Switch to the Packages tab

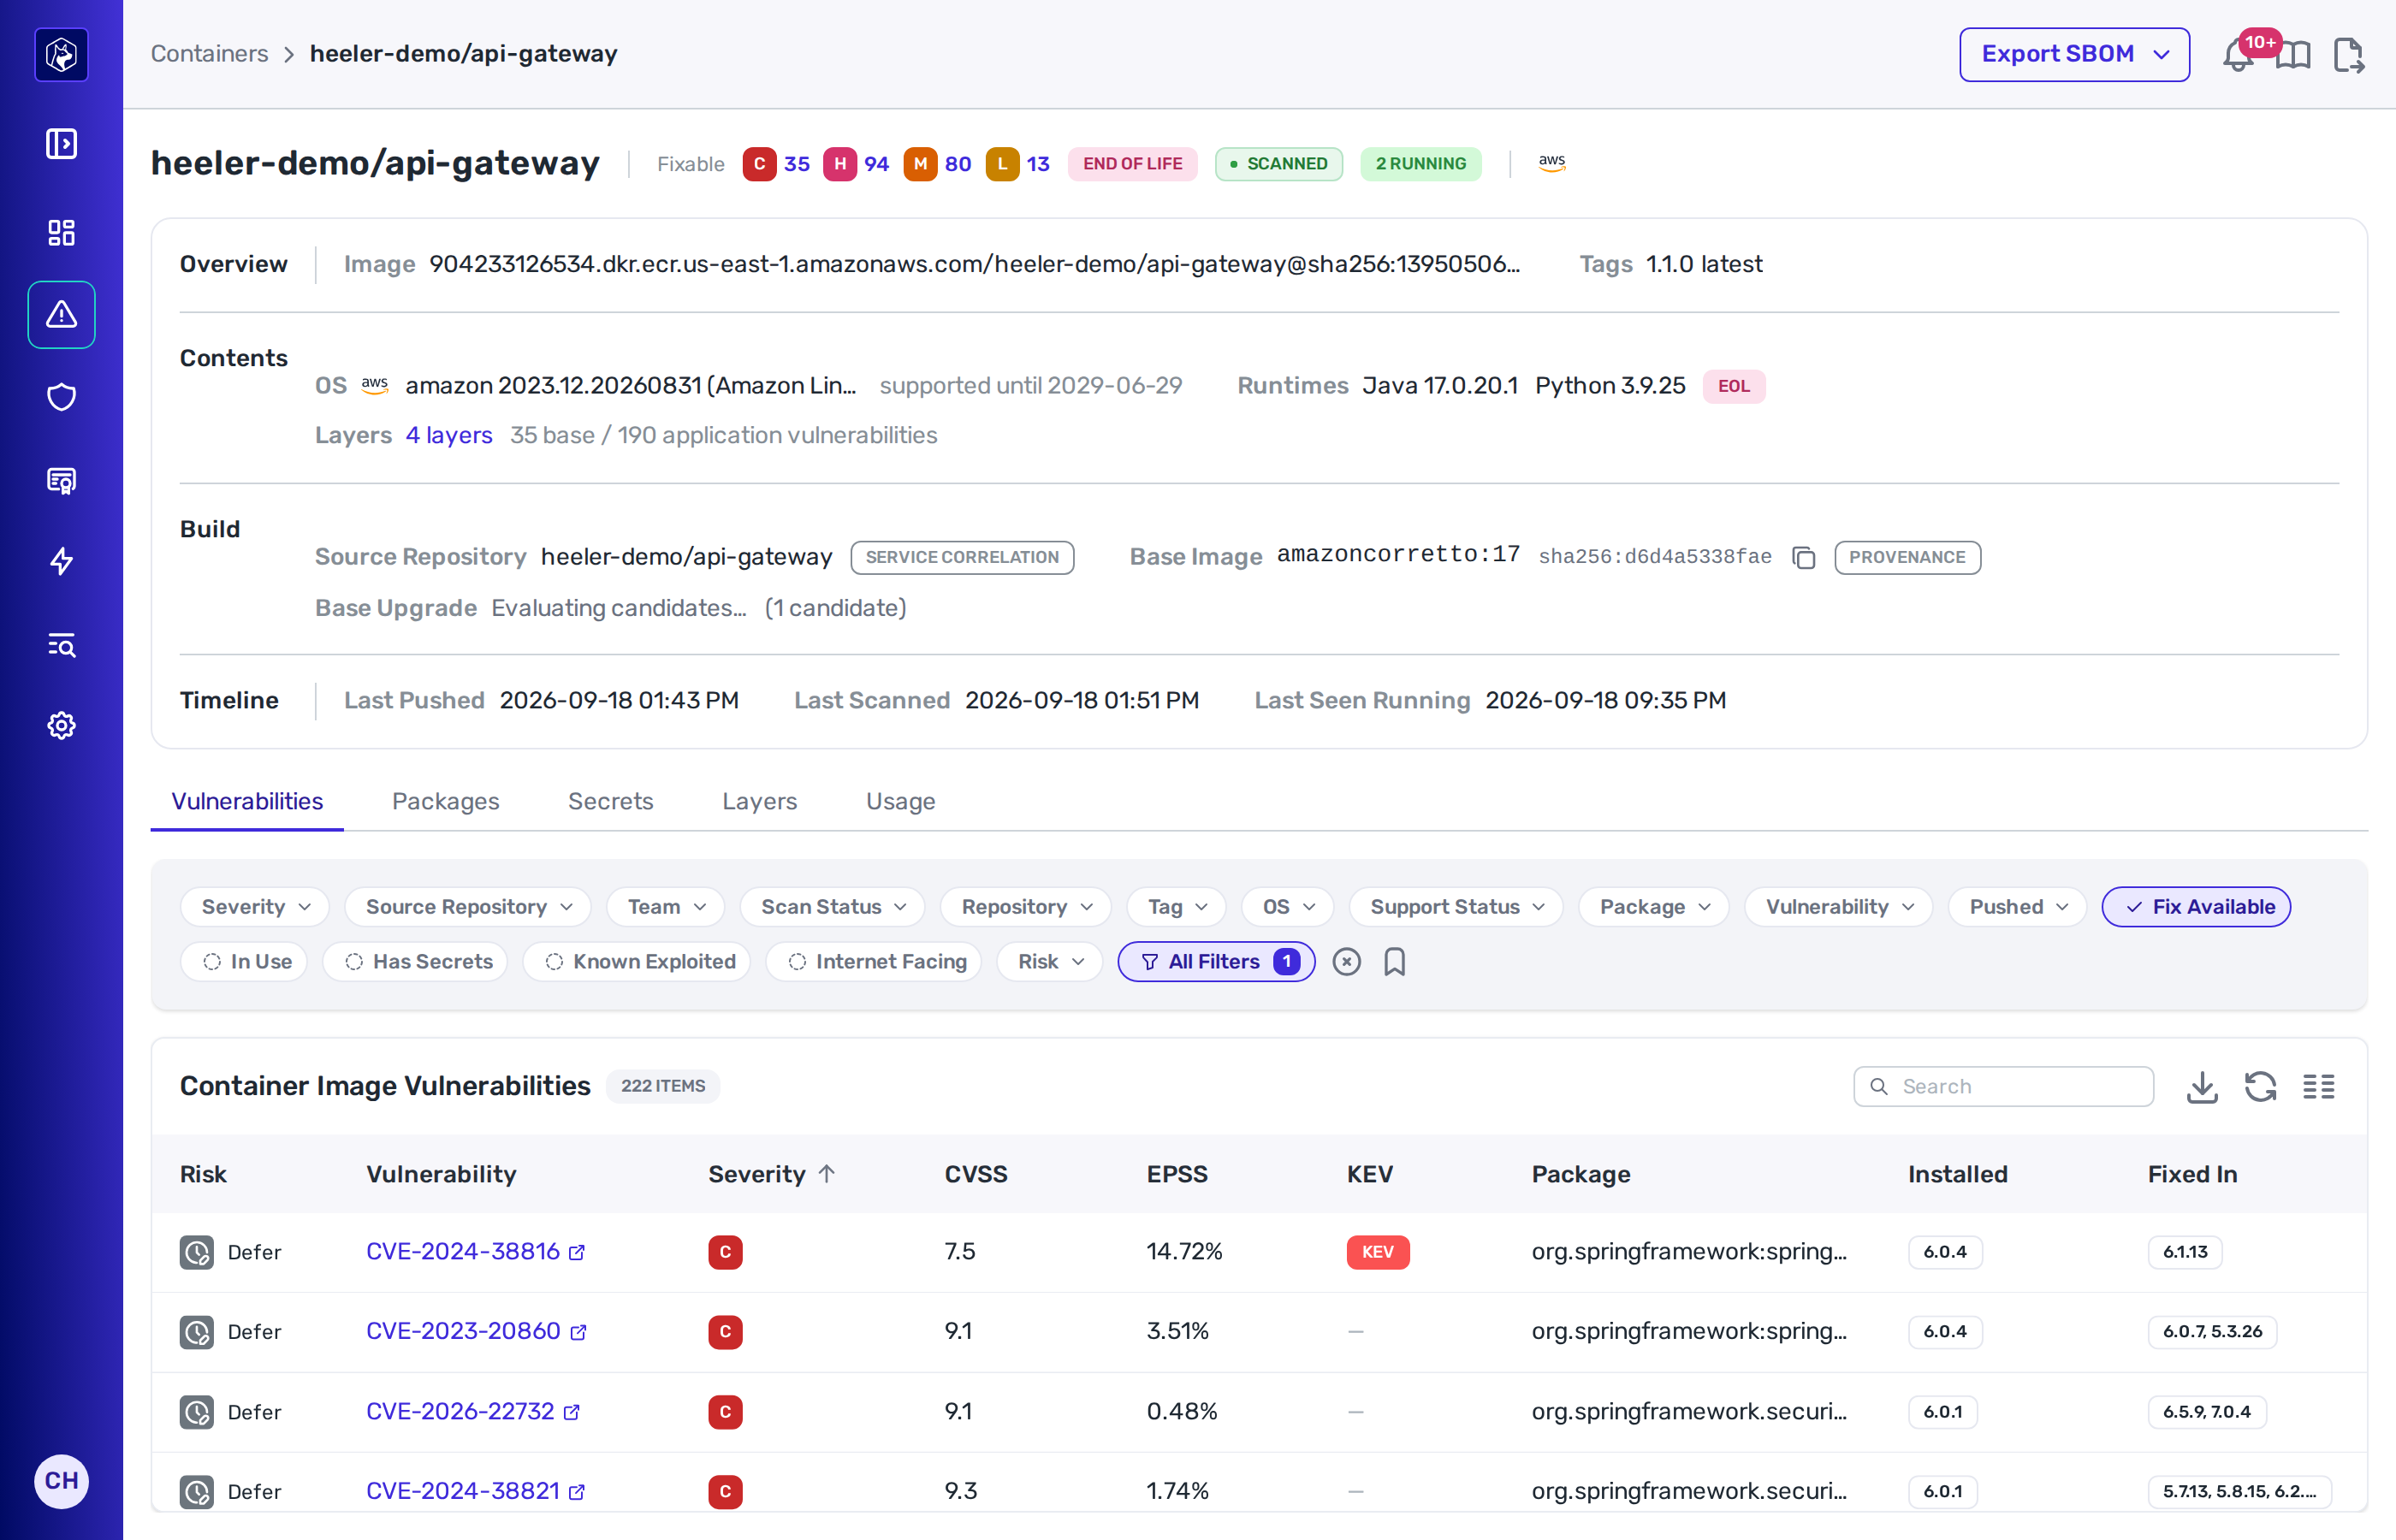445,802
